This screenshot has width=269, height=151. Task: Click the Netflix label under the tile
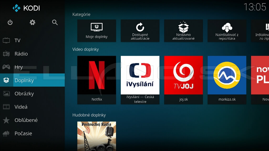point(97,99)
